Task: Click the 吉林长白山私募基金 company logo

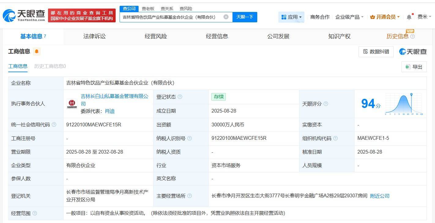Action: pos(72,104)
